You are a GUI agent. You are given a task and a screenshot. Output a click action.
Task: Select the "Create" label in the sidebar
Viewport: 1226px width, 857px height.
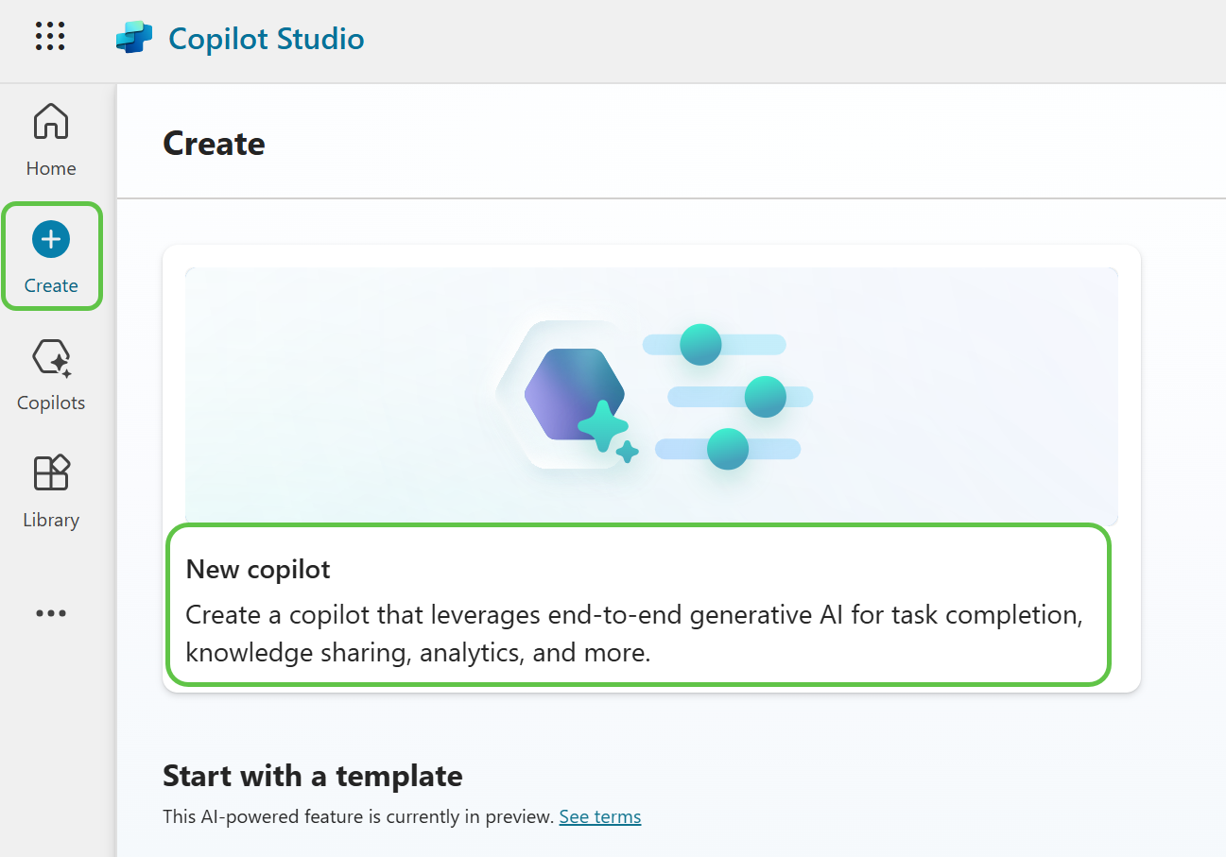pyautogui.click(x=51, y=285)
